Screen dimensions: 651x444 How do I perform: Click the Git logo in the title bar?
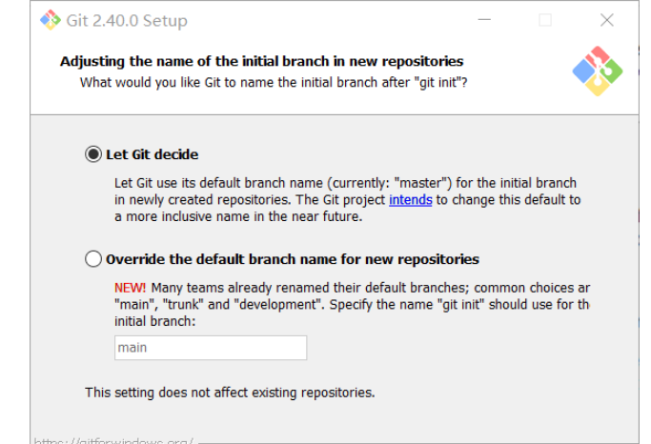click(x=51, y=20)
